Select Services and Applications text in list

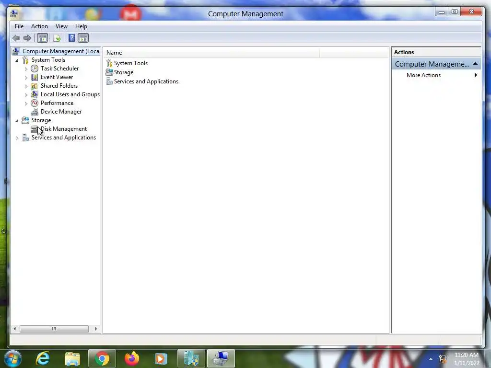click(x=146, y=81)
